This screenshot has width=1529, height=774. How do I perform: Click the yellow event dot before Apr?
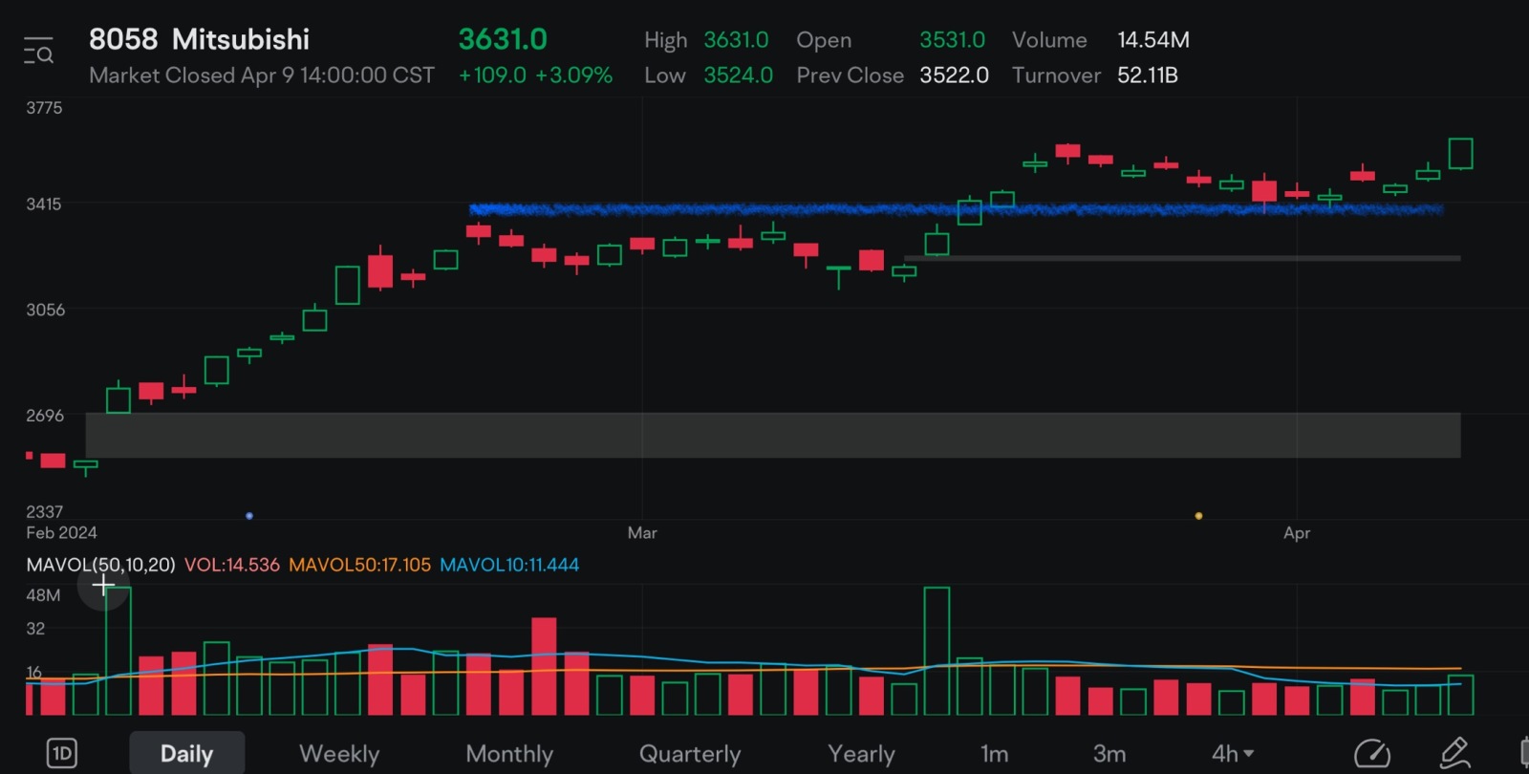click(x=1198, y=516)
